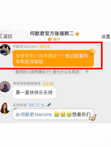
Task: Open the quoted message 酋长什么礼物呀
Action: click(x=48, y=72)
